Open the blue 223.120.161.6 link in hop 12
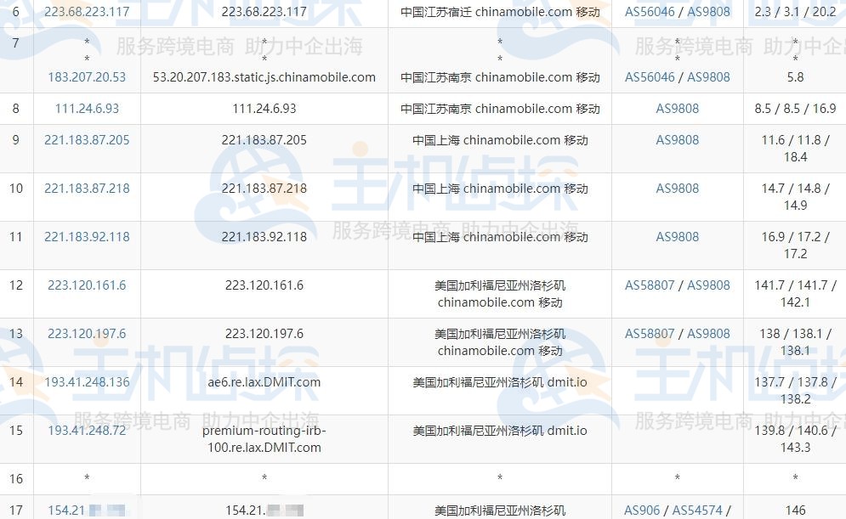Viewport: 846px width, 519px height. click(87, 285)
